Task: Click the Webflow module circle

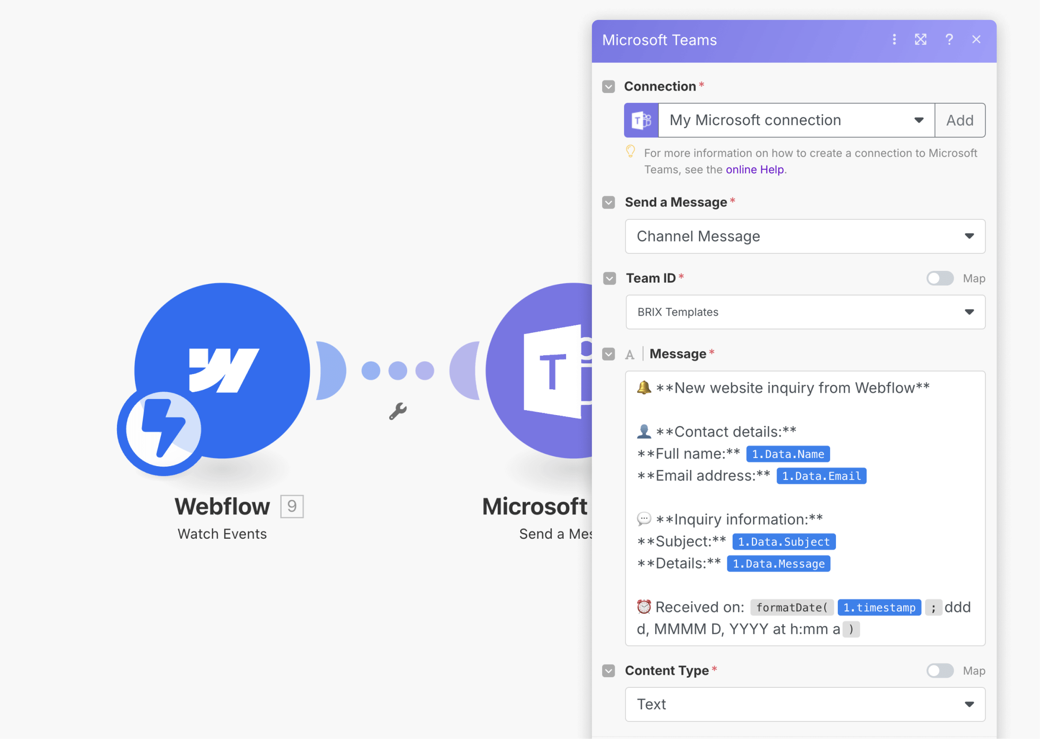Action: coord(222,370)
